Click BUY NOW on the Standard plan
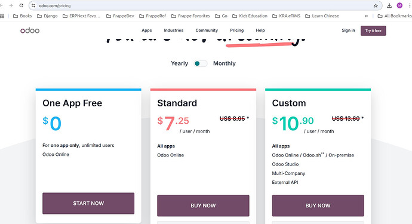The image size is (412, 224). 203,205
